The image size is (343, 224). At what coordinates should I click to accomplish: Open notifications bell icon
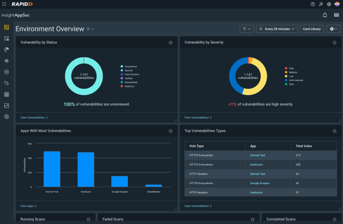tap(325, 15)
